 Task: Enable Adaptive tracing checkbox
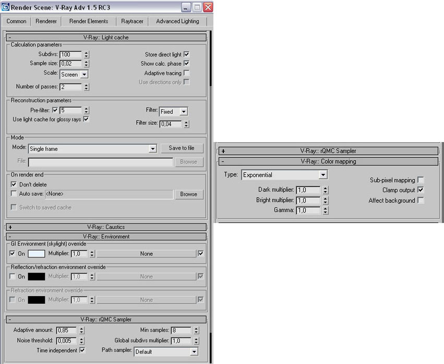click(186, 73)
